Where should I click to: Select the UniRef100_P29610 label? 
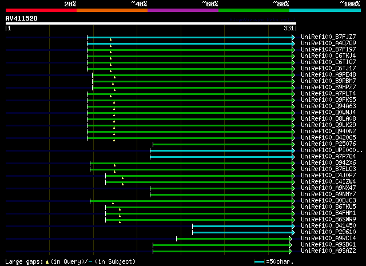coord(328,232)
